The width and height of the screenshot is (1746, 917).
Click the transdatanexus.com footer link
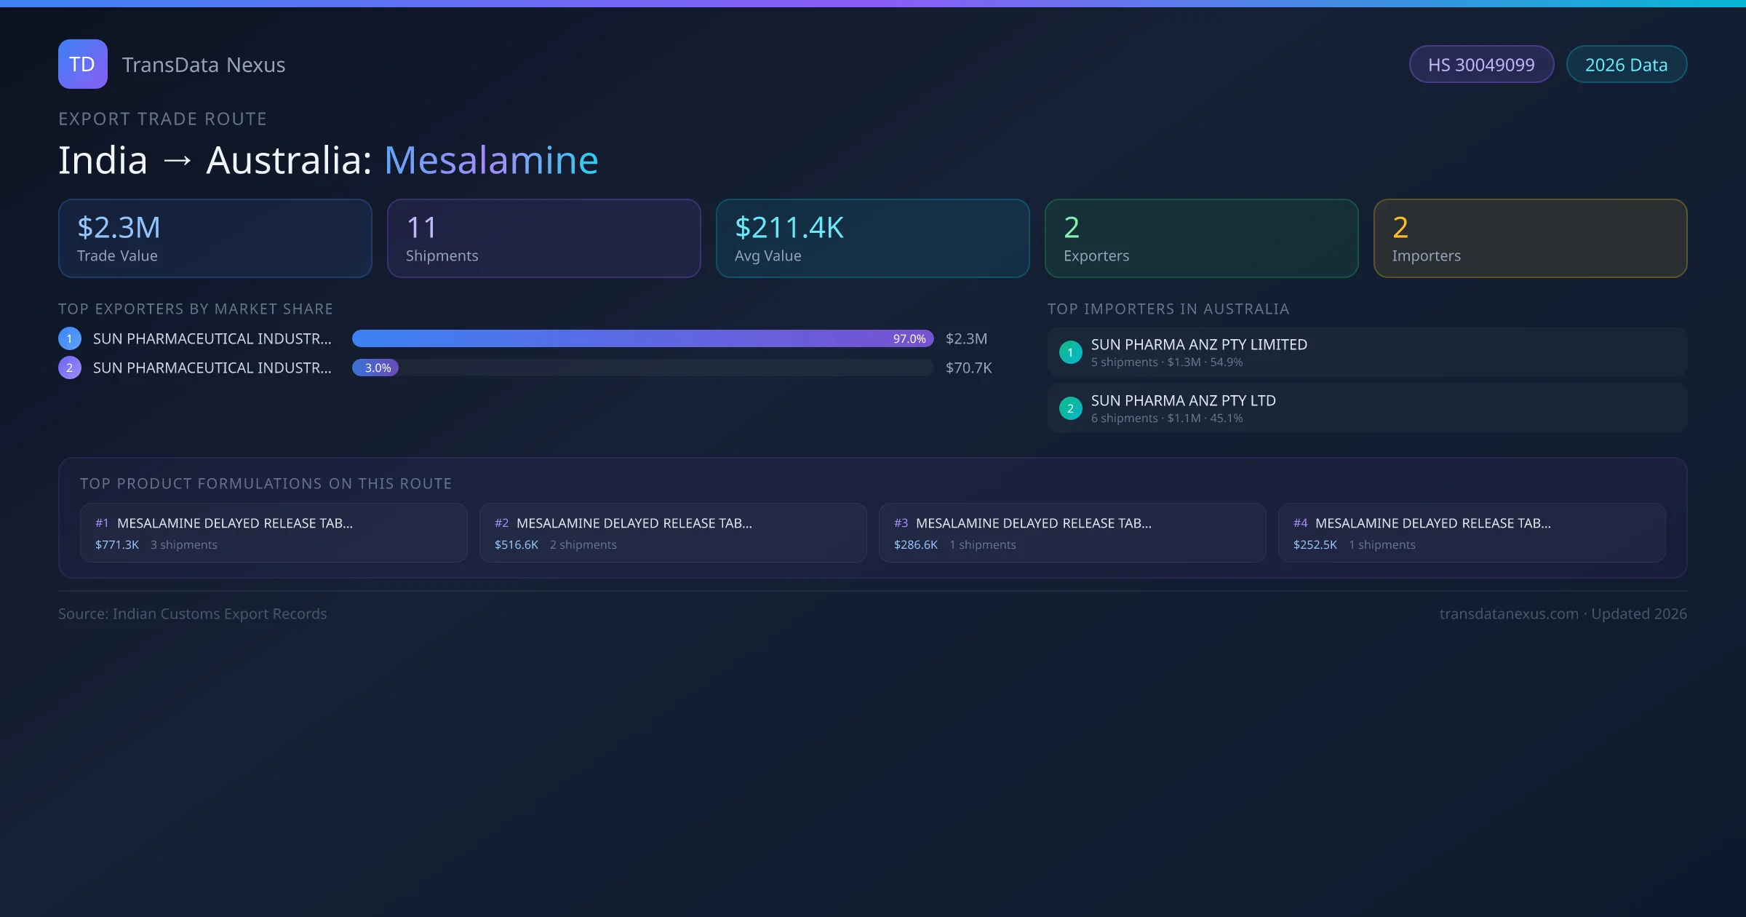click(1508, 614)
